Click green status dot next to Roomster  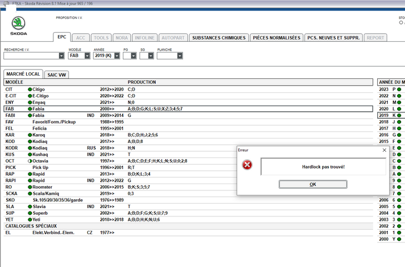[30, 187]
